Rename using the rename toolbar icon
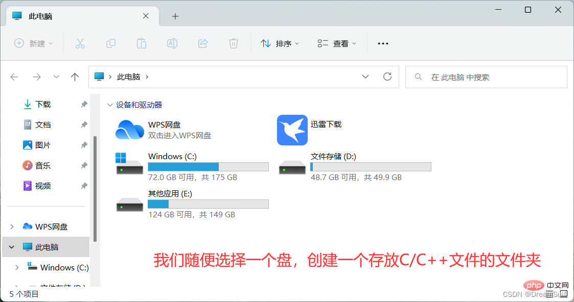Viewport: 574px width, 302px height. [172, 43]
